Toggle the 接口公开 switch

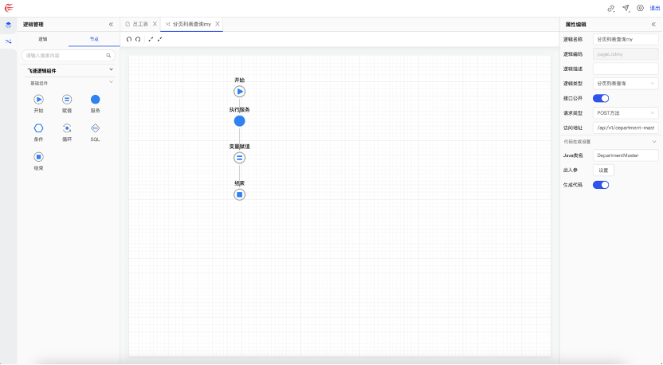(601, 98)
